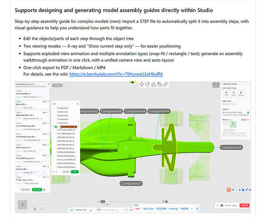Click the red stop recording button
This screenshot has width=276, height=218.
245,205
